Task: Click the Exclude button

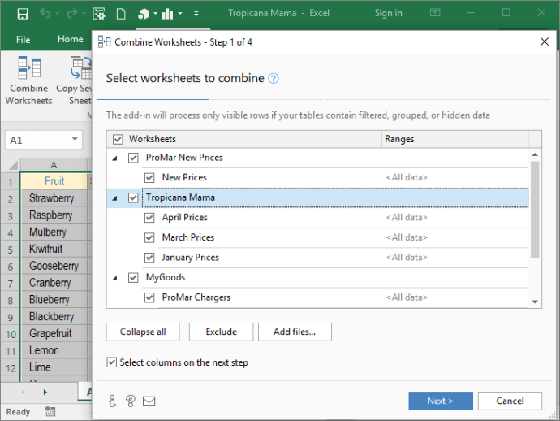Action: point(221,332)
